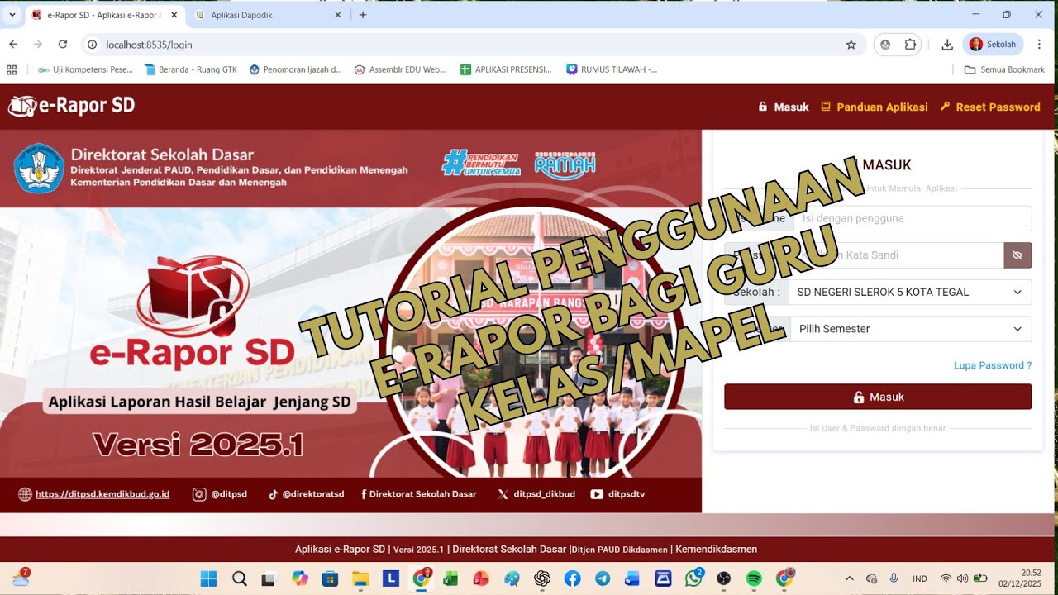Open Beranda - Ruang GTK bookmark
Viewport: 1058px width, 595px height.
pyautogui.click(x=191, y=69)
